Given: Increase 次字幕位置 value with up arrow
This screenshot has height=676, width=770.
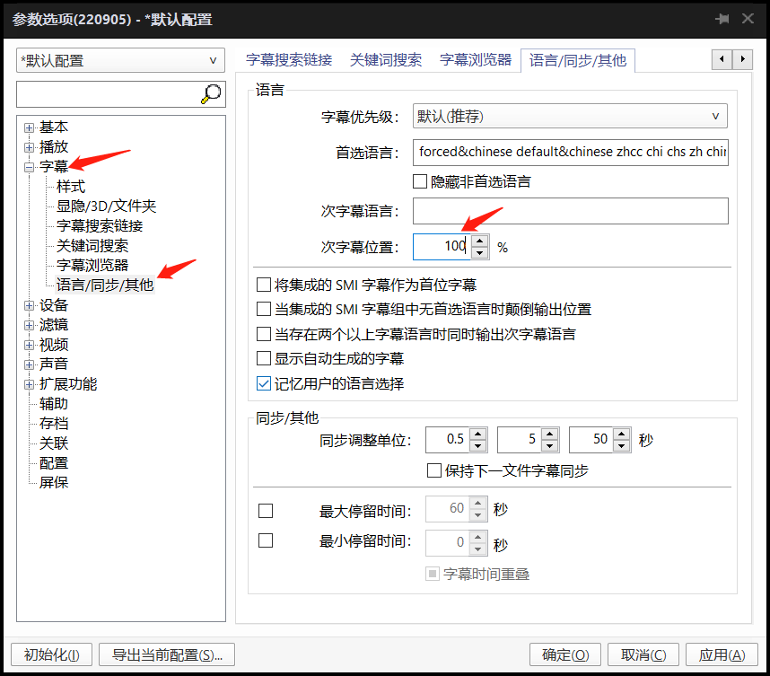Looking at the screenshot, I should (480, 241).
